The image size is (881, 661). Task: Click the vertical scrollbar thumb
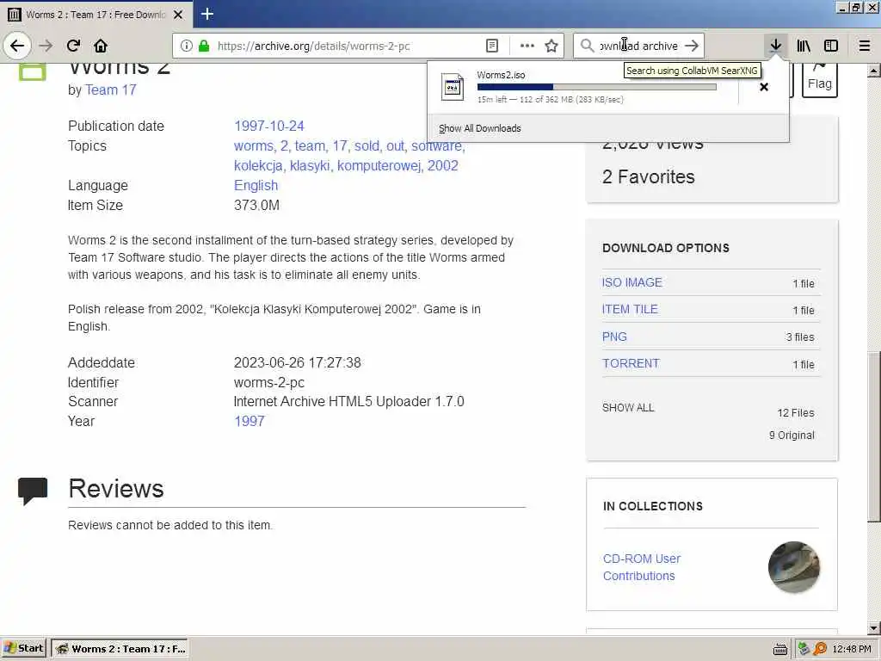pos(874,437)
